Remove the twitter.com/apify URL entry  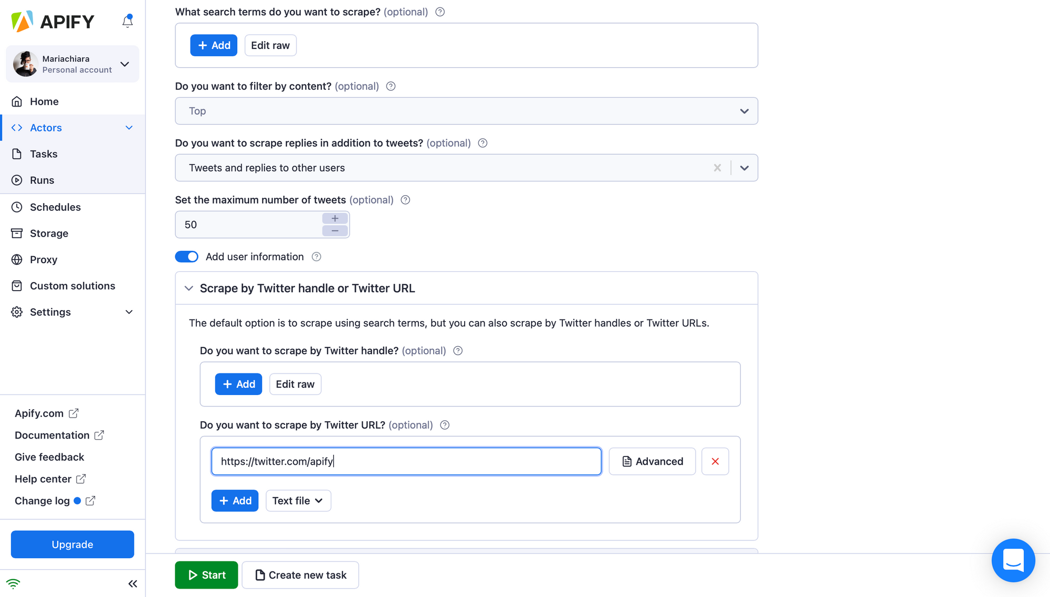click(x=715, y=461)
